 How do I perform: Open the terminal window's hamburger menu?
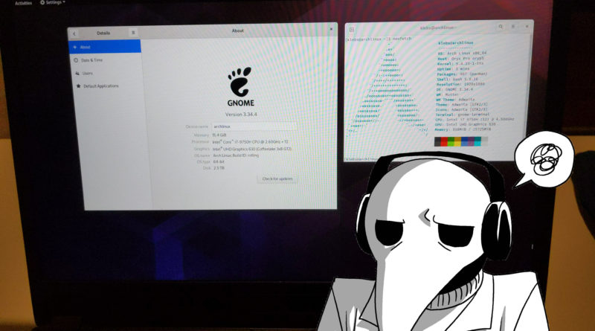[x=513, y=27]
